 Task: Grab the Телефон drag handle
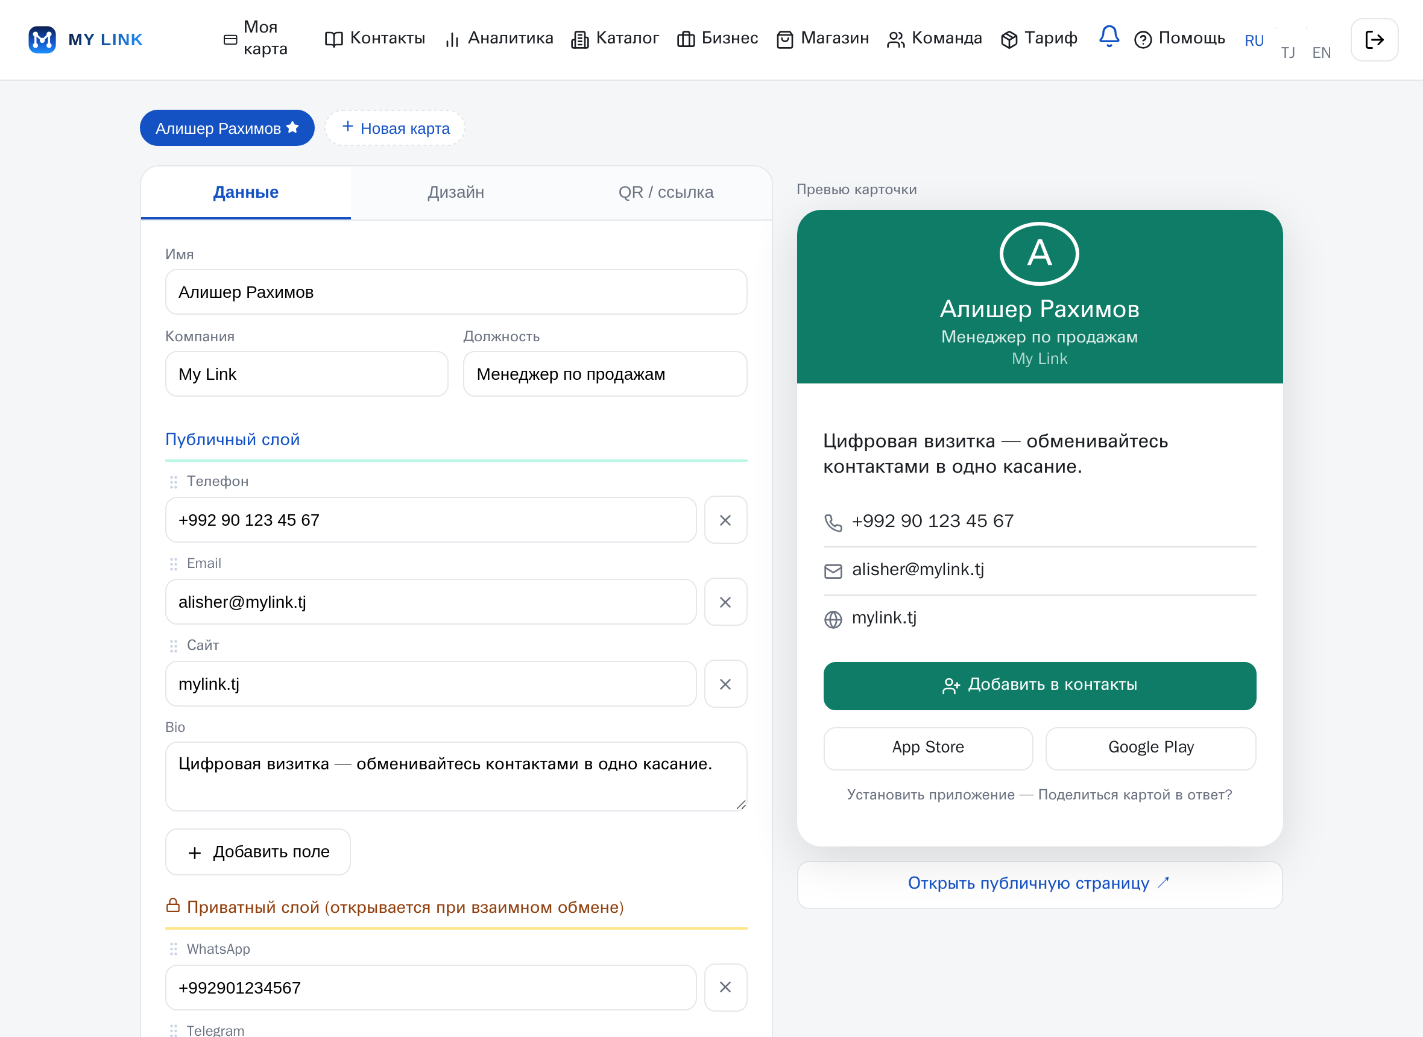click(x=173, y=482)
